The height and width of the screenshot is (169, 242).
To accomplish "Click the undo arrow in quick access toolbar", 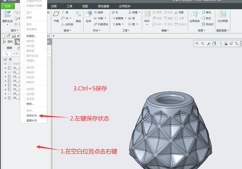I will tap(18, 36).
